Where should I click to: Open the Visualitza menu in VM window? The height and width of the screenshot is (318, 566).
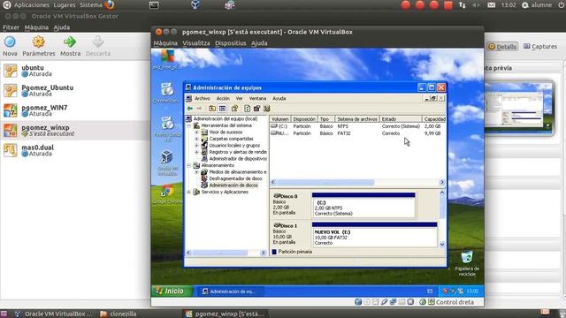[x=196, y=43]
